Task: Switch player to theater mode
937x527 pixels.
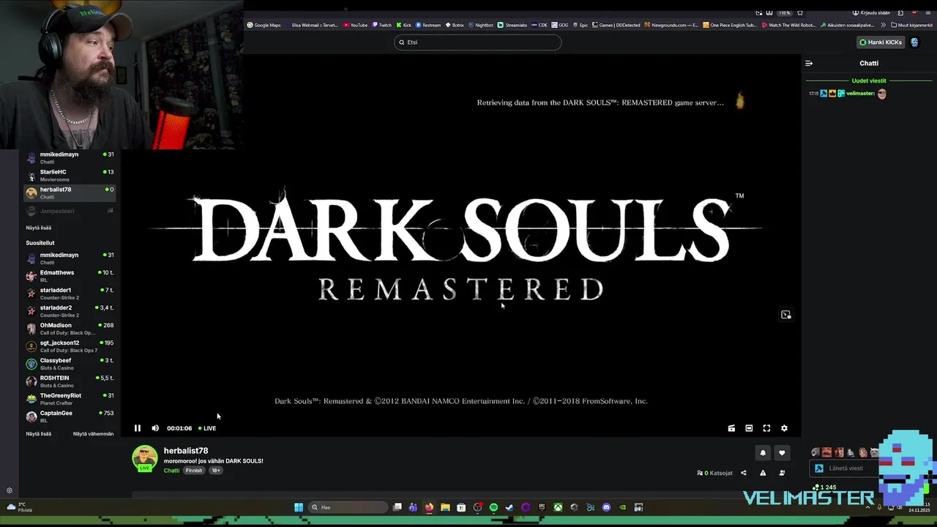Action: [x=749, y=428]
